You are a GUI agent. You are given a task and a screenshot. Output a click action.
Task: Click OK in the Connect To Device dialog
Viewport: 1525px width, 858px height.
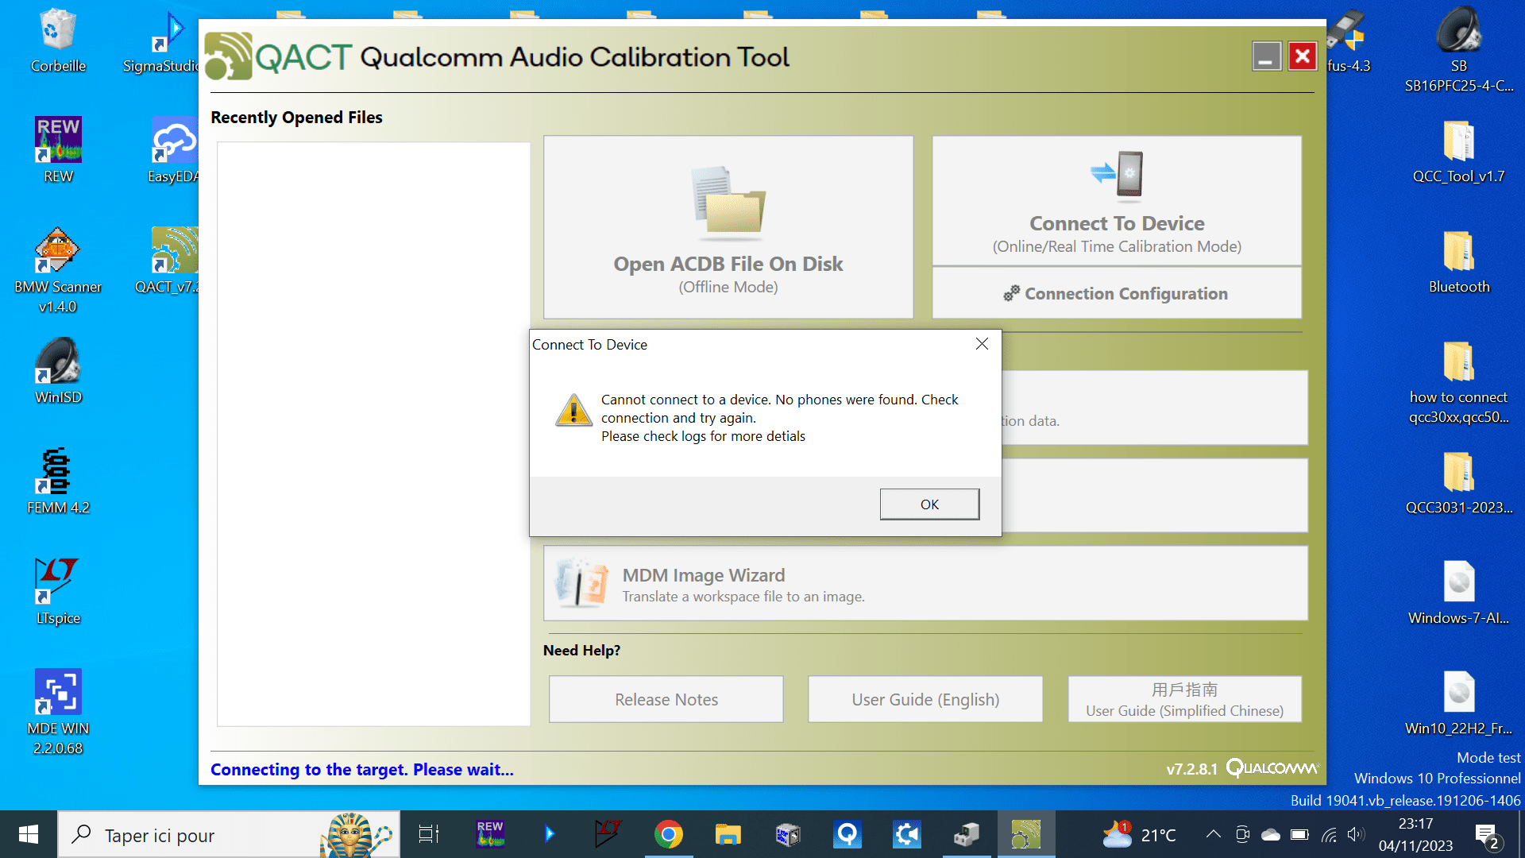click(929, 504)
